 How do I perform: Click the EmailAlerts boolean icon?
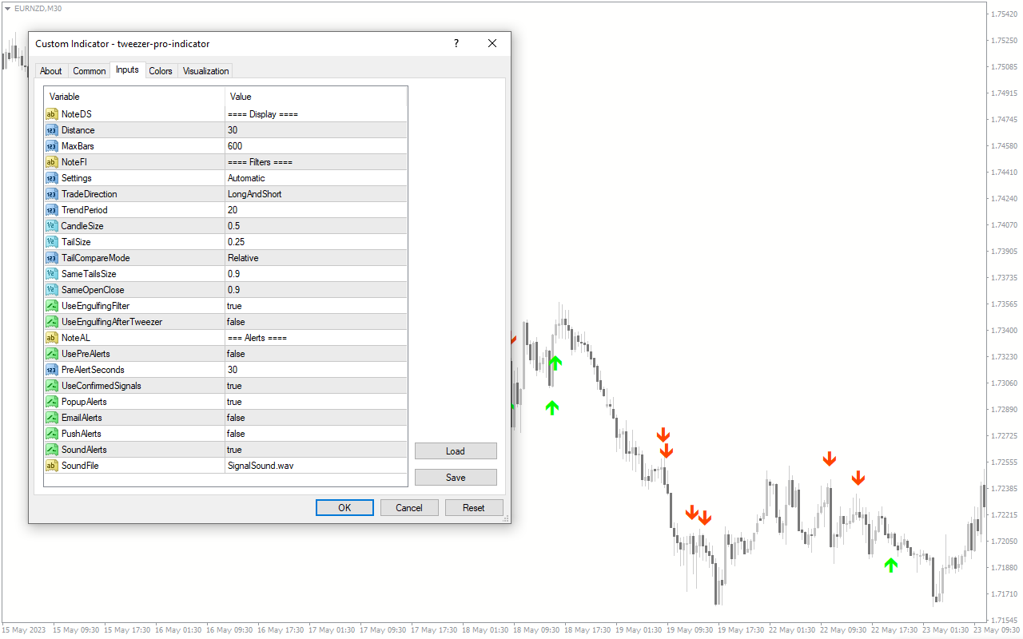[x=52, y=418]
